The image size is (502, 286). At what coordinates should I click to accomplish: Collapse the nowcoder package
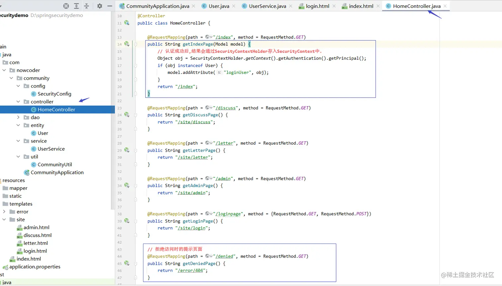tap(4, 70)
